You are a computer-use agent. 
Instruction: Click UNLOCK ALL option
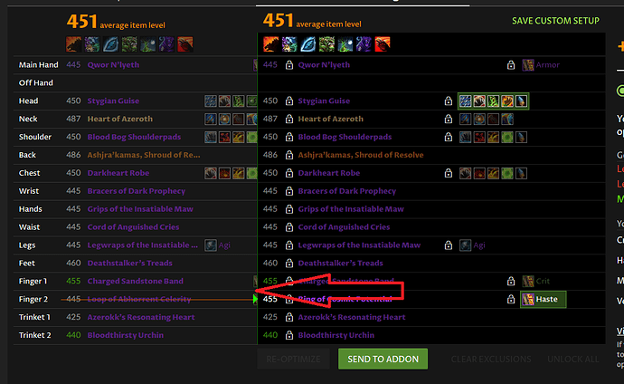[x=573, y=359]
